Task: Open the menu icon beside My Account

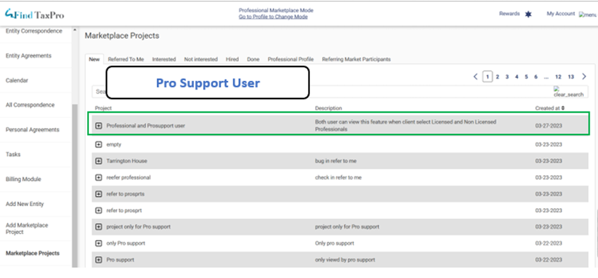Action: click(586, 14)
